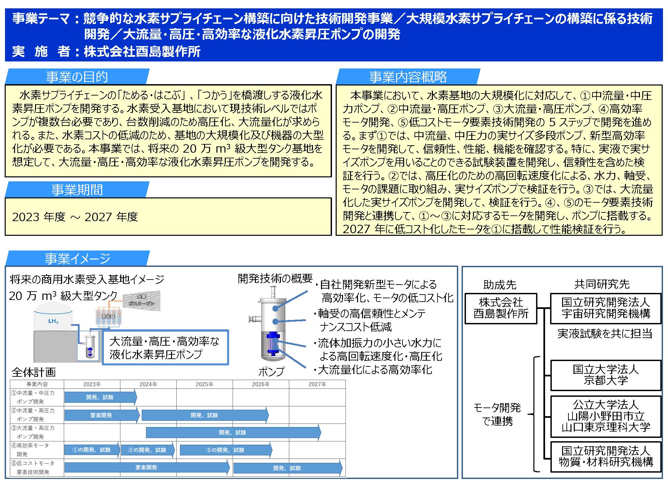Click the 株式会社酉島製作所 organization box

tap(501, 308)
